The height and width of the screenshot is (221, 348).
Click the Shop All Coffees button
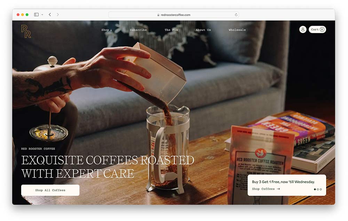click(50, 190)
